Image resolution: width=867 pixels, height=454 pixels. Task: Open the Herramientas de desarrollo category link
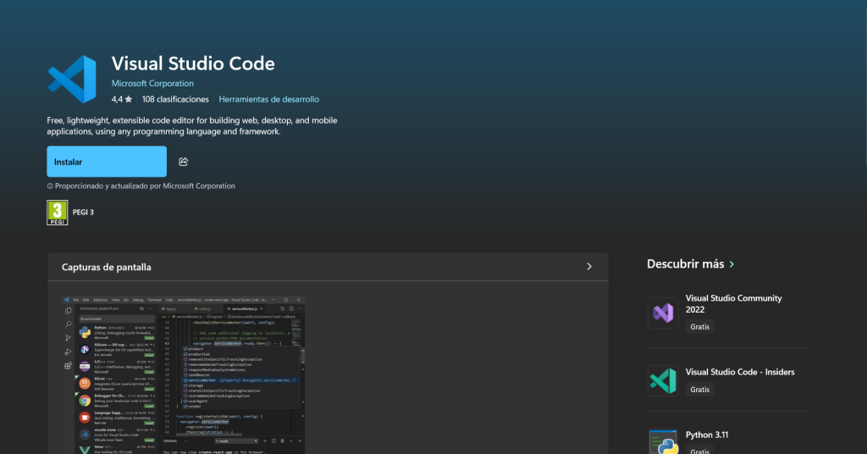pyautogui.click(x=268, y=99)
